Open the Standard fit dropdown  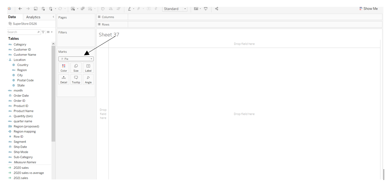[175, 9]
